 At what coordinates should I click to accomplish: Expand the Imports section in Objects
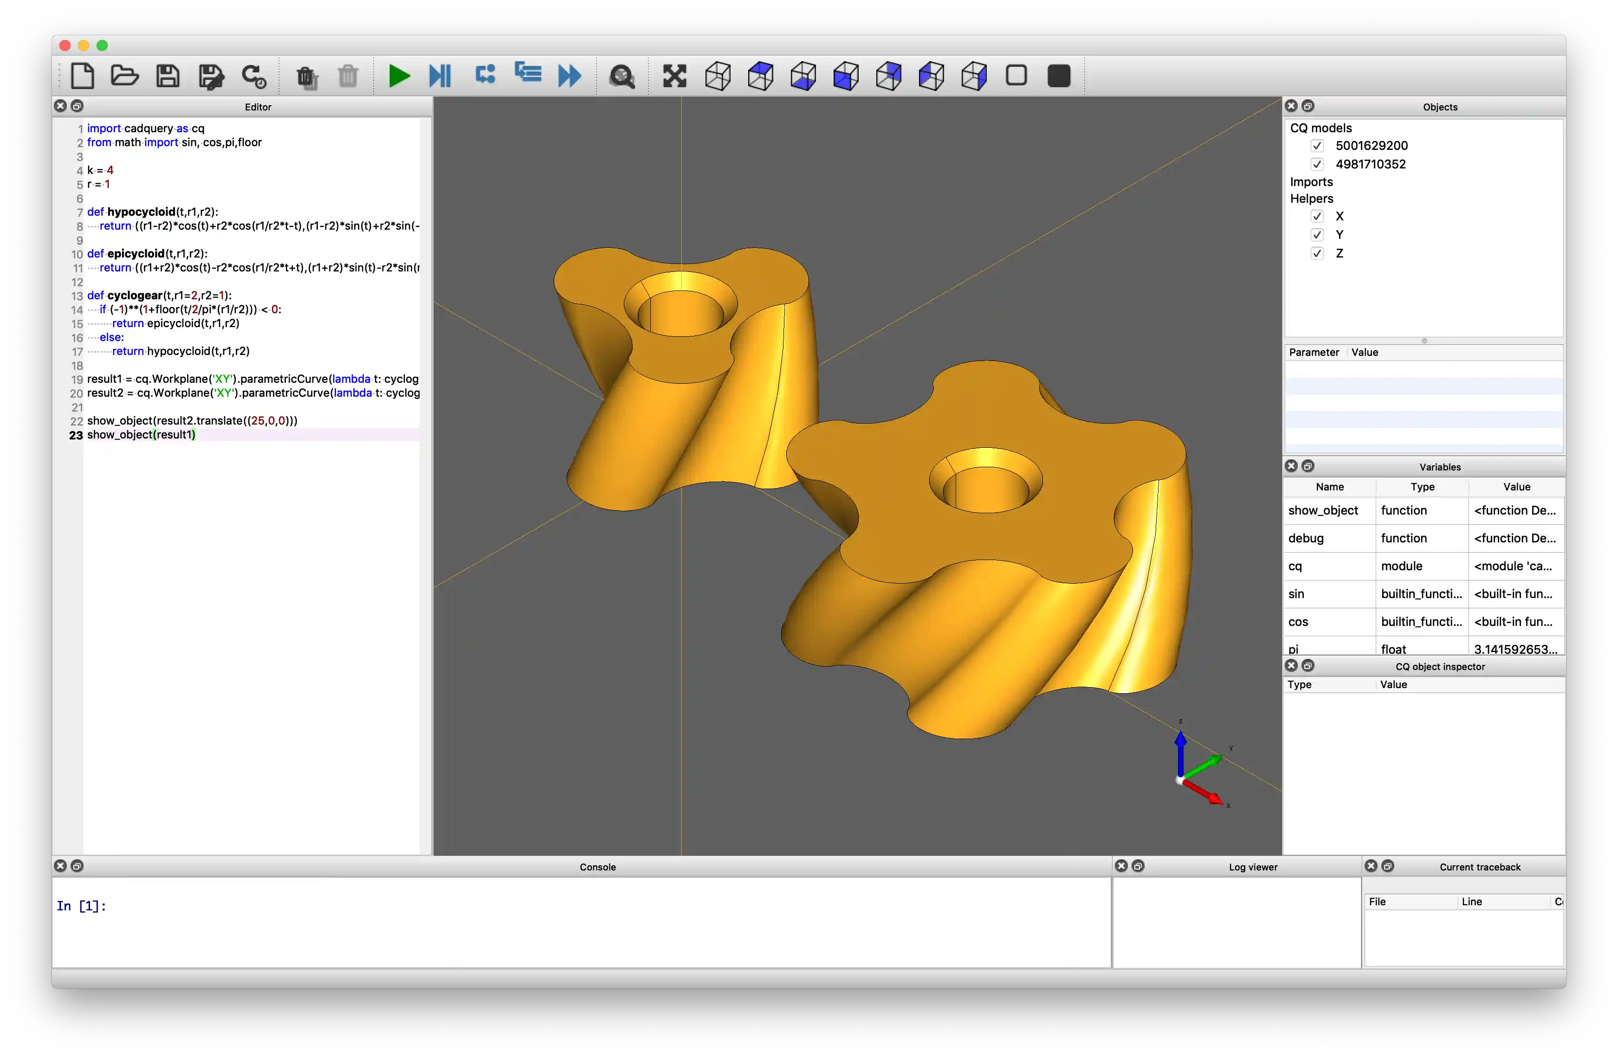click(x=1311, y=181)
